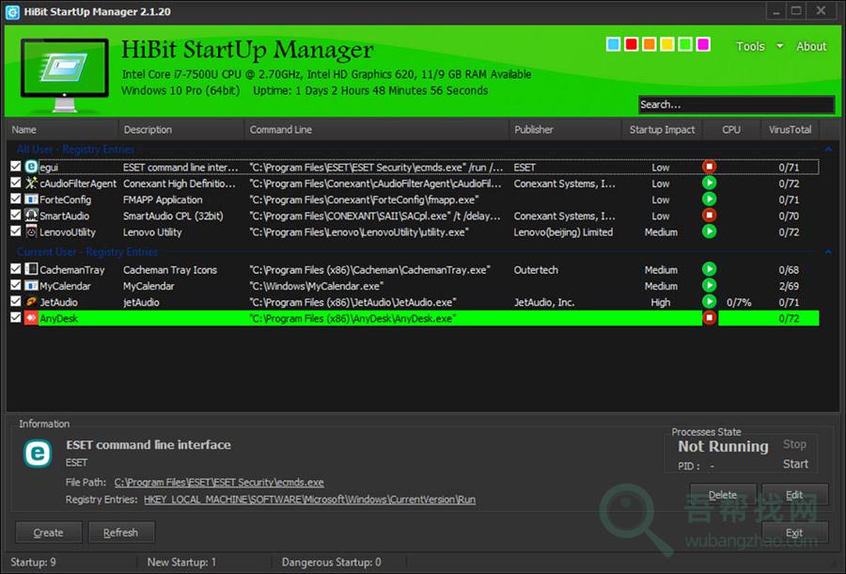Sort list by Startup Impact column header

click(662, 130)
